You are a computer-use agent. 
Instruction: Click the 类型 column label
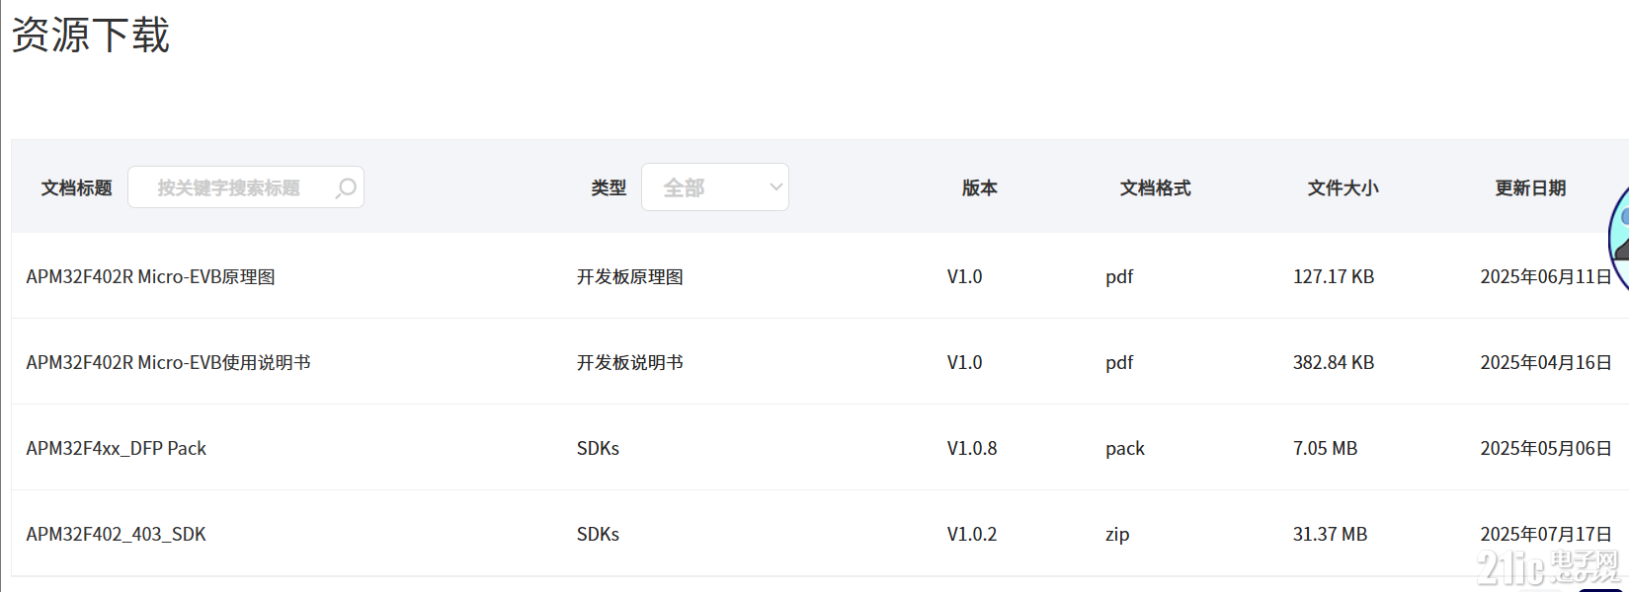[x=609, y=187]
